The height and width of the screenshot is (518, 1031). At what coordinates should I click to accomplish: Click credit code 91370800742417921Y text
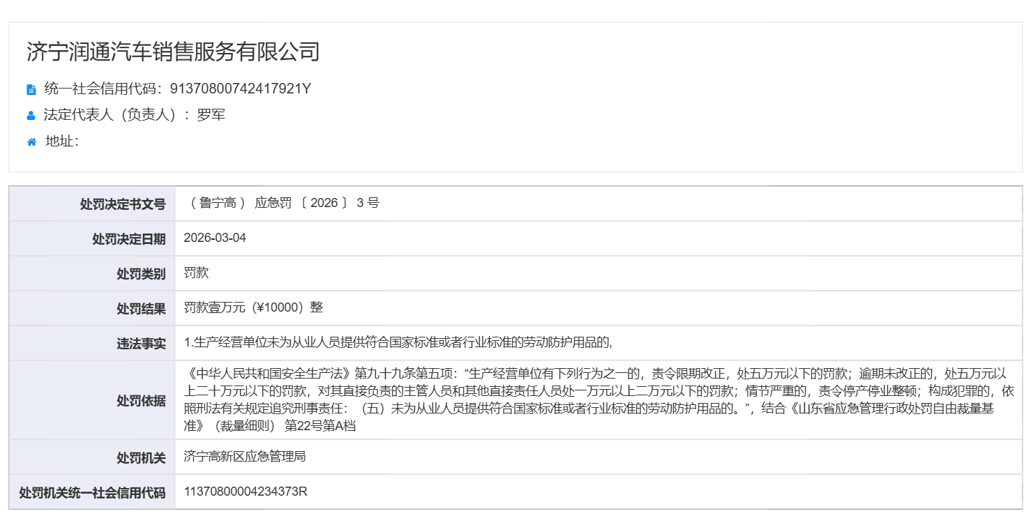241,89
